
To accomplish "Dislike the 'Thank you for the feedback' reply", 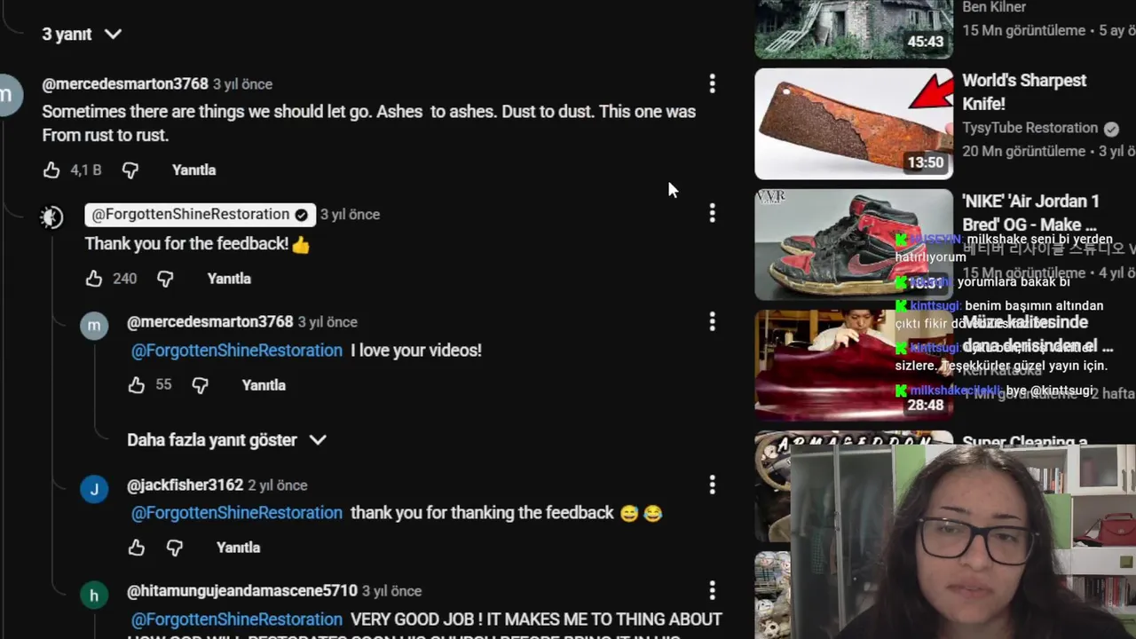I will click(165, 279).
